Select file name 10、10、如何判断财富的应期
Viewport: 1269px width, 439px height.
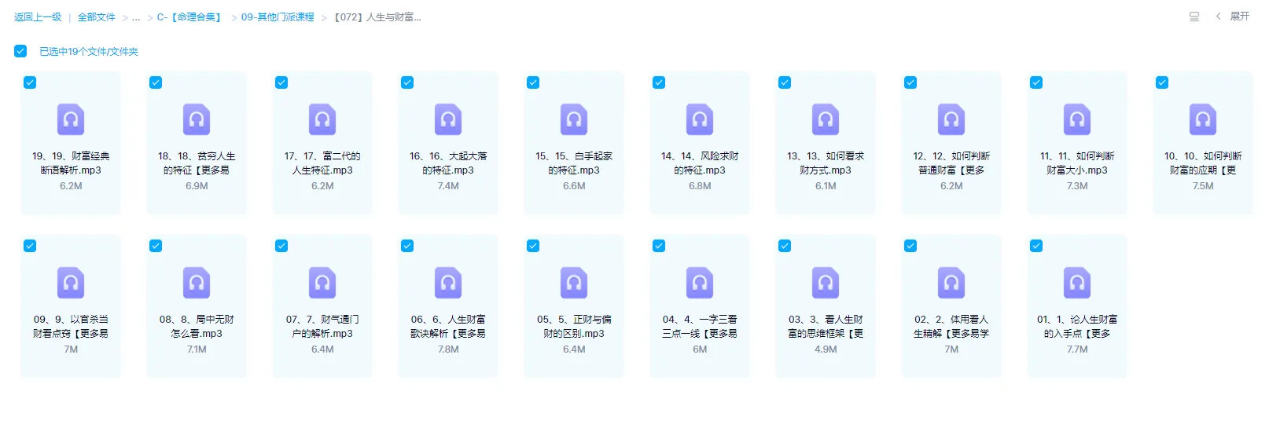[x=1203, y=163]
